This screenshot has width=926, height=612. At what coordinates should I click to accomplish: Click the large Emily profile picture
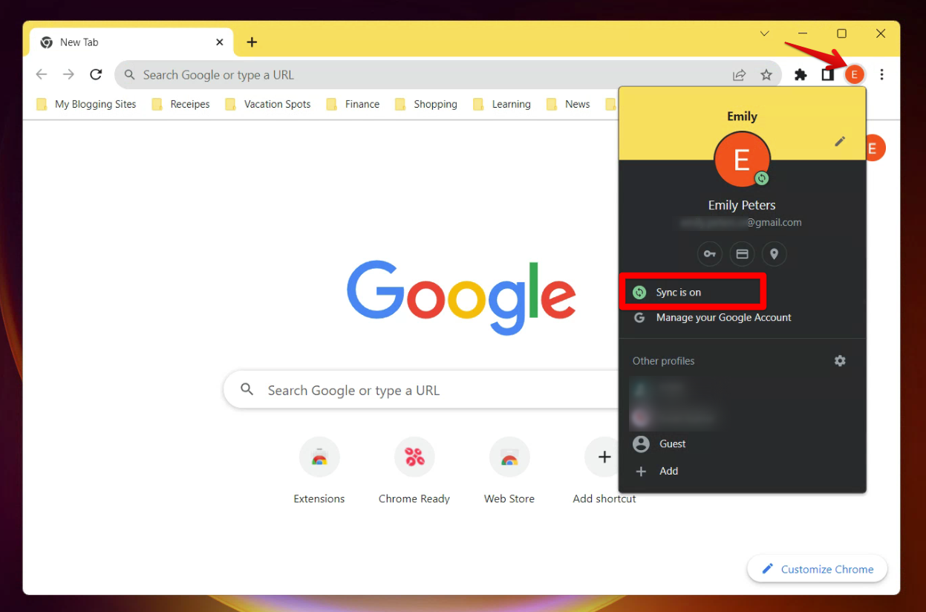click(x=742, y=160)
